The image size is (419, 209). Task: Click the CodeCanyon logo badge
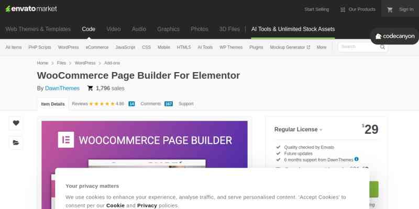tap(394, 36)
